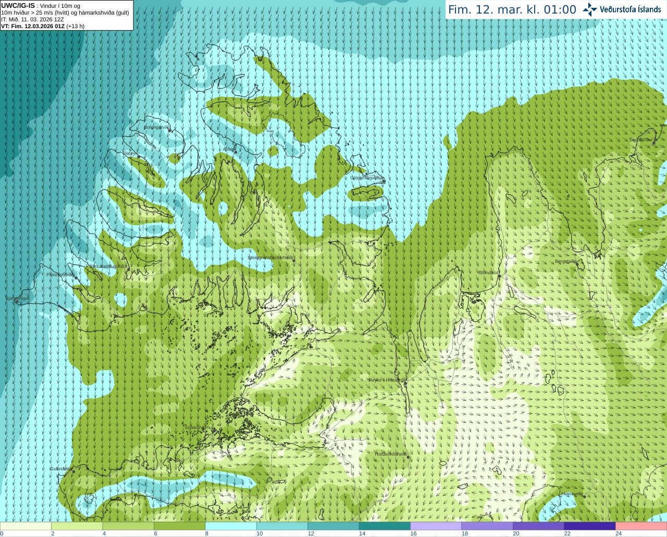The height and width of the screenshot is (537, 667).
Task: Click the forecast time 'Fim. 12. mar. kl. 01:00'
Action: 512,9
